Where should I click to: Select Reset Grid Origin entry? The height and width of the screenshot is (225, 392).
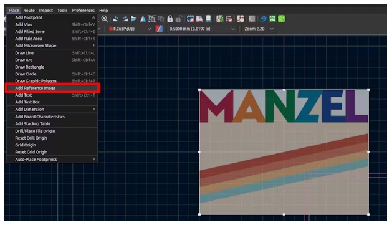(x=52, y=152)
